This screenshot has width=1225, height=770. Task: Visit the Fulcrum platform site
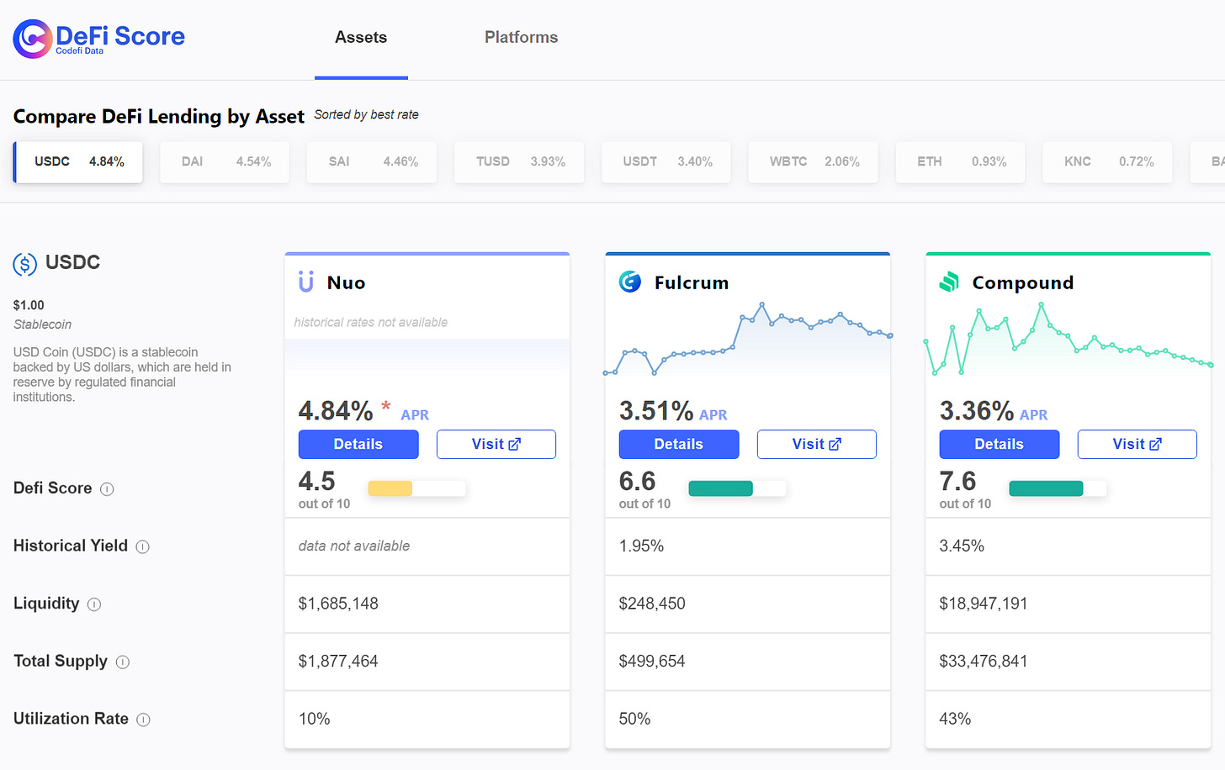pyautogui.click(x=817, y=444)
